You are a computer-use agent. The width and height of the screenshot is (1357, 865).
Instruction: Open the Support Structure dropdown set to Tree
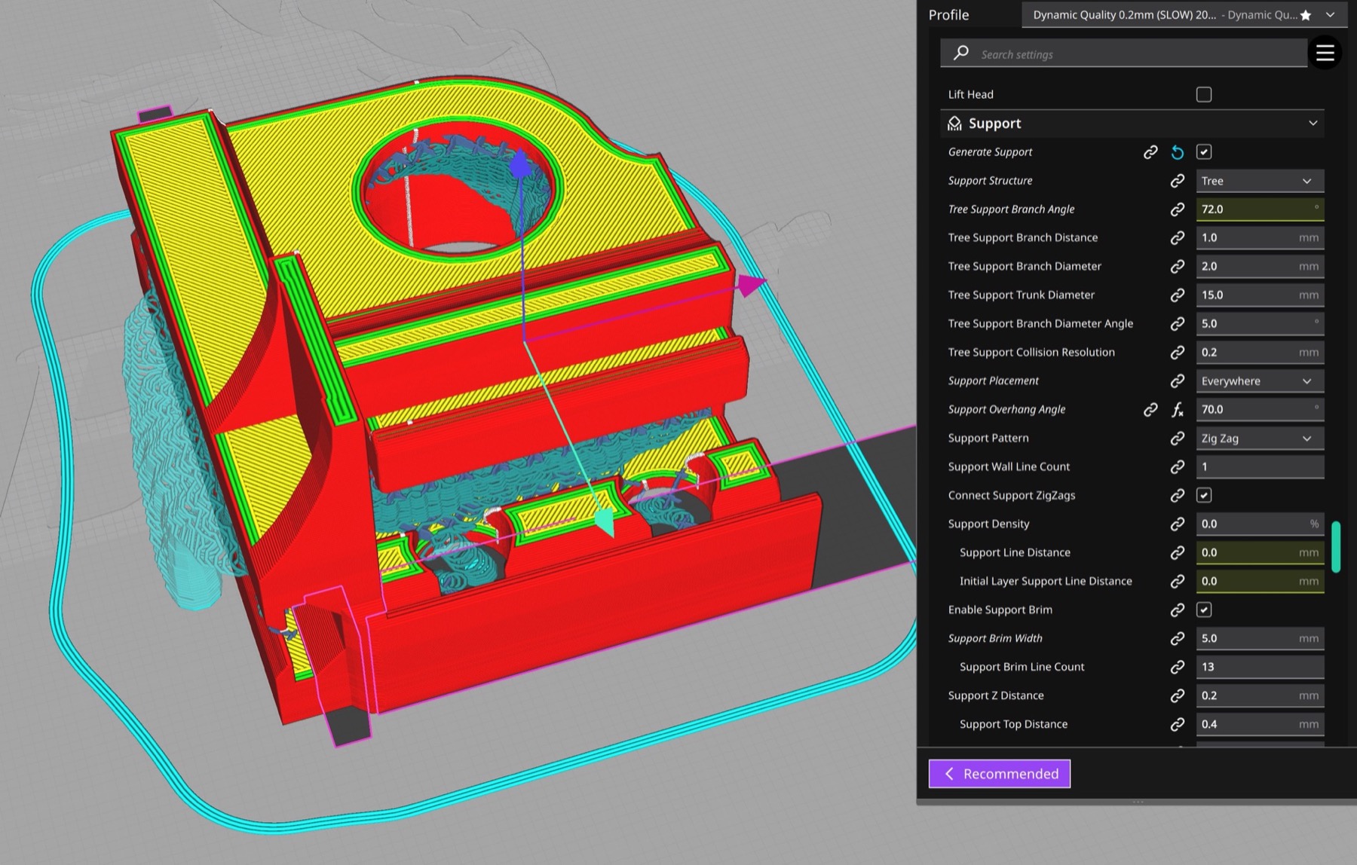[1259, 181]
